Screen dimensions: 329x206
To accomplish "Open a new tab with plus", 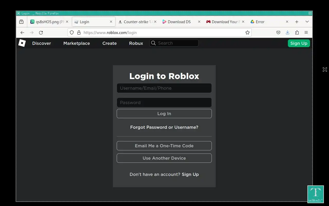I will pos(297,22).
